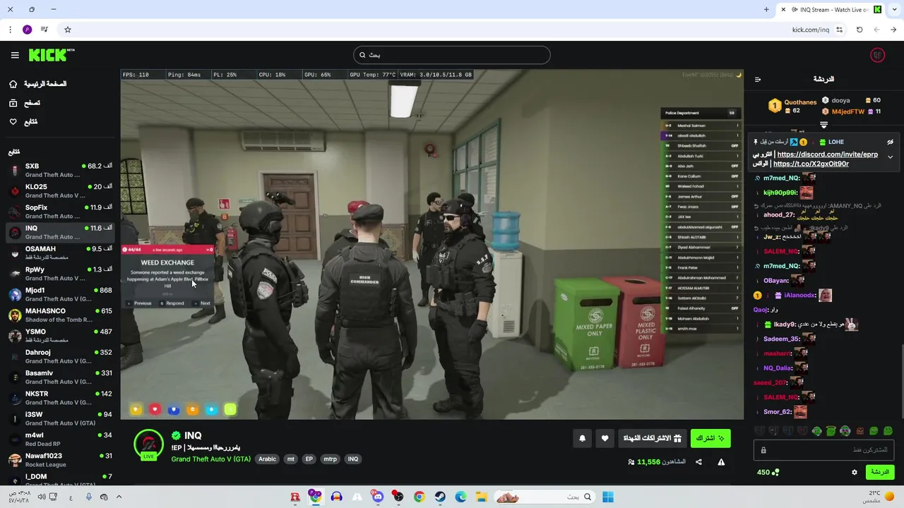Screen dimensions: 904x508
Task: Open the Following section with the heart icon
Action: pyautogui.click(x=23, y=122)
